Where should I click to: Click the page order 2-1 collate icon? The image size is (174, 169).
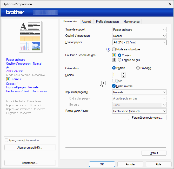click(x=102, y=84)
